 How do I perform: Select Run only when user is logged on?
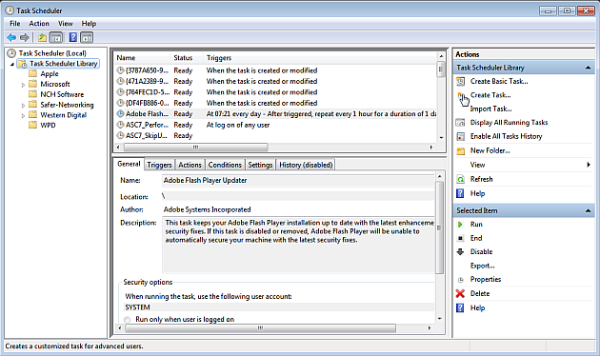[128, 320]
